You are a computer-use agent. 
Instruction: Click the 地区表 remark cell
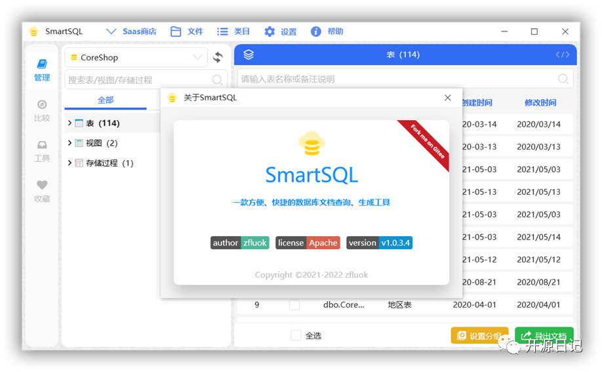(x=399, y=304)
